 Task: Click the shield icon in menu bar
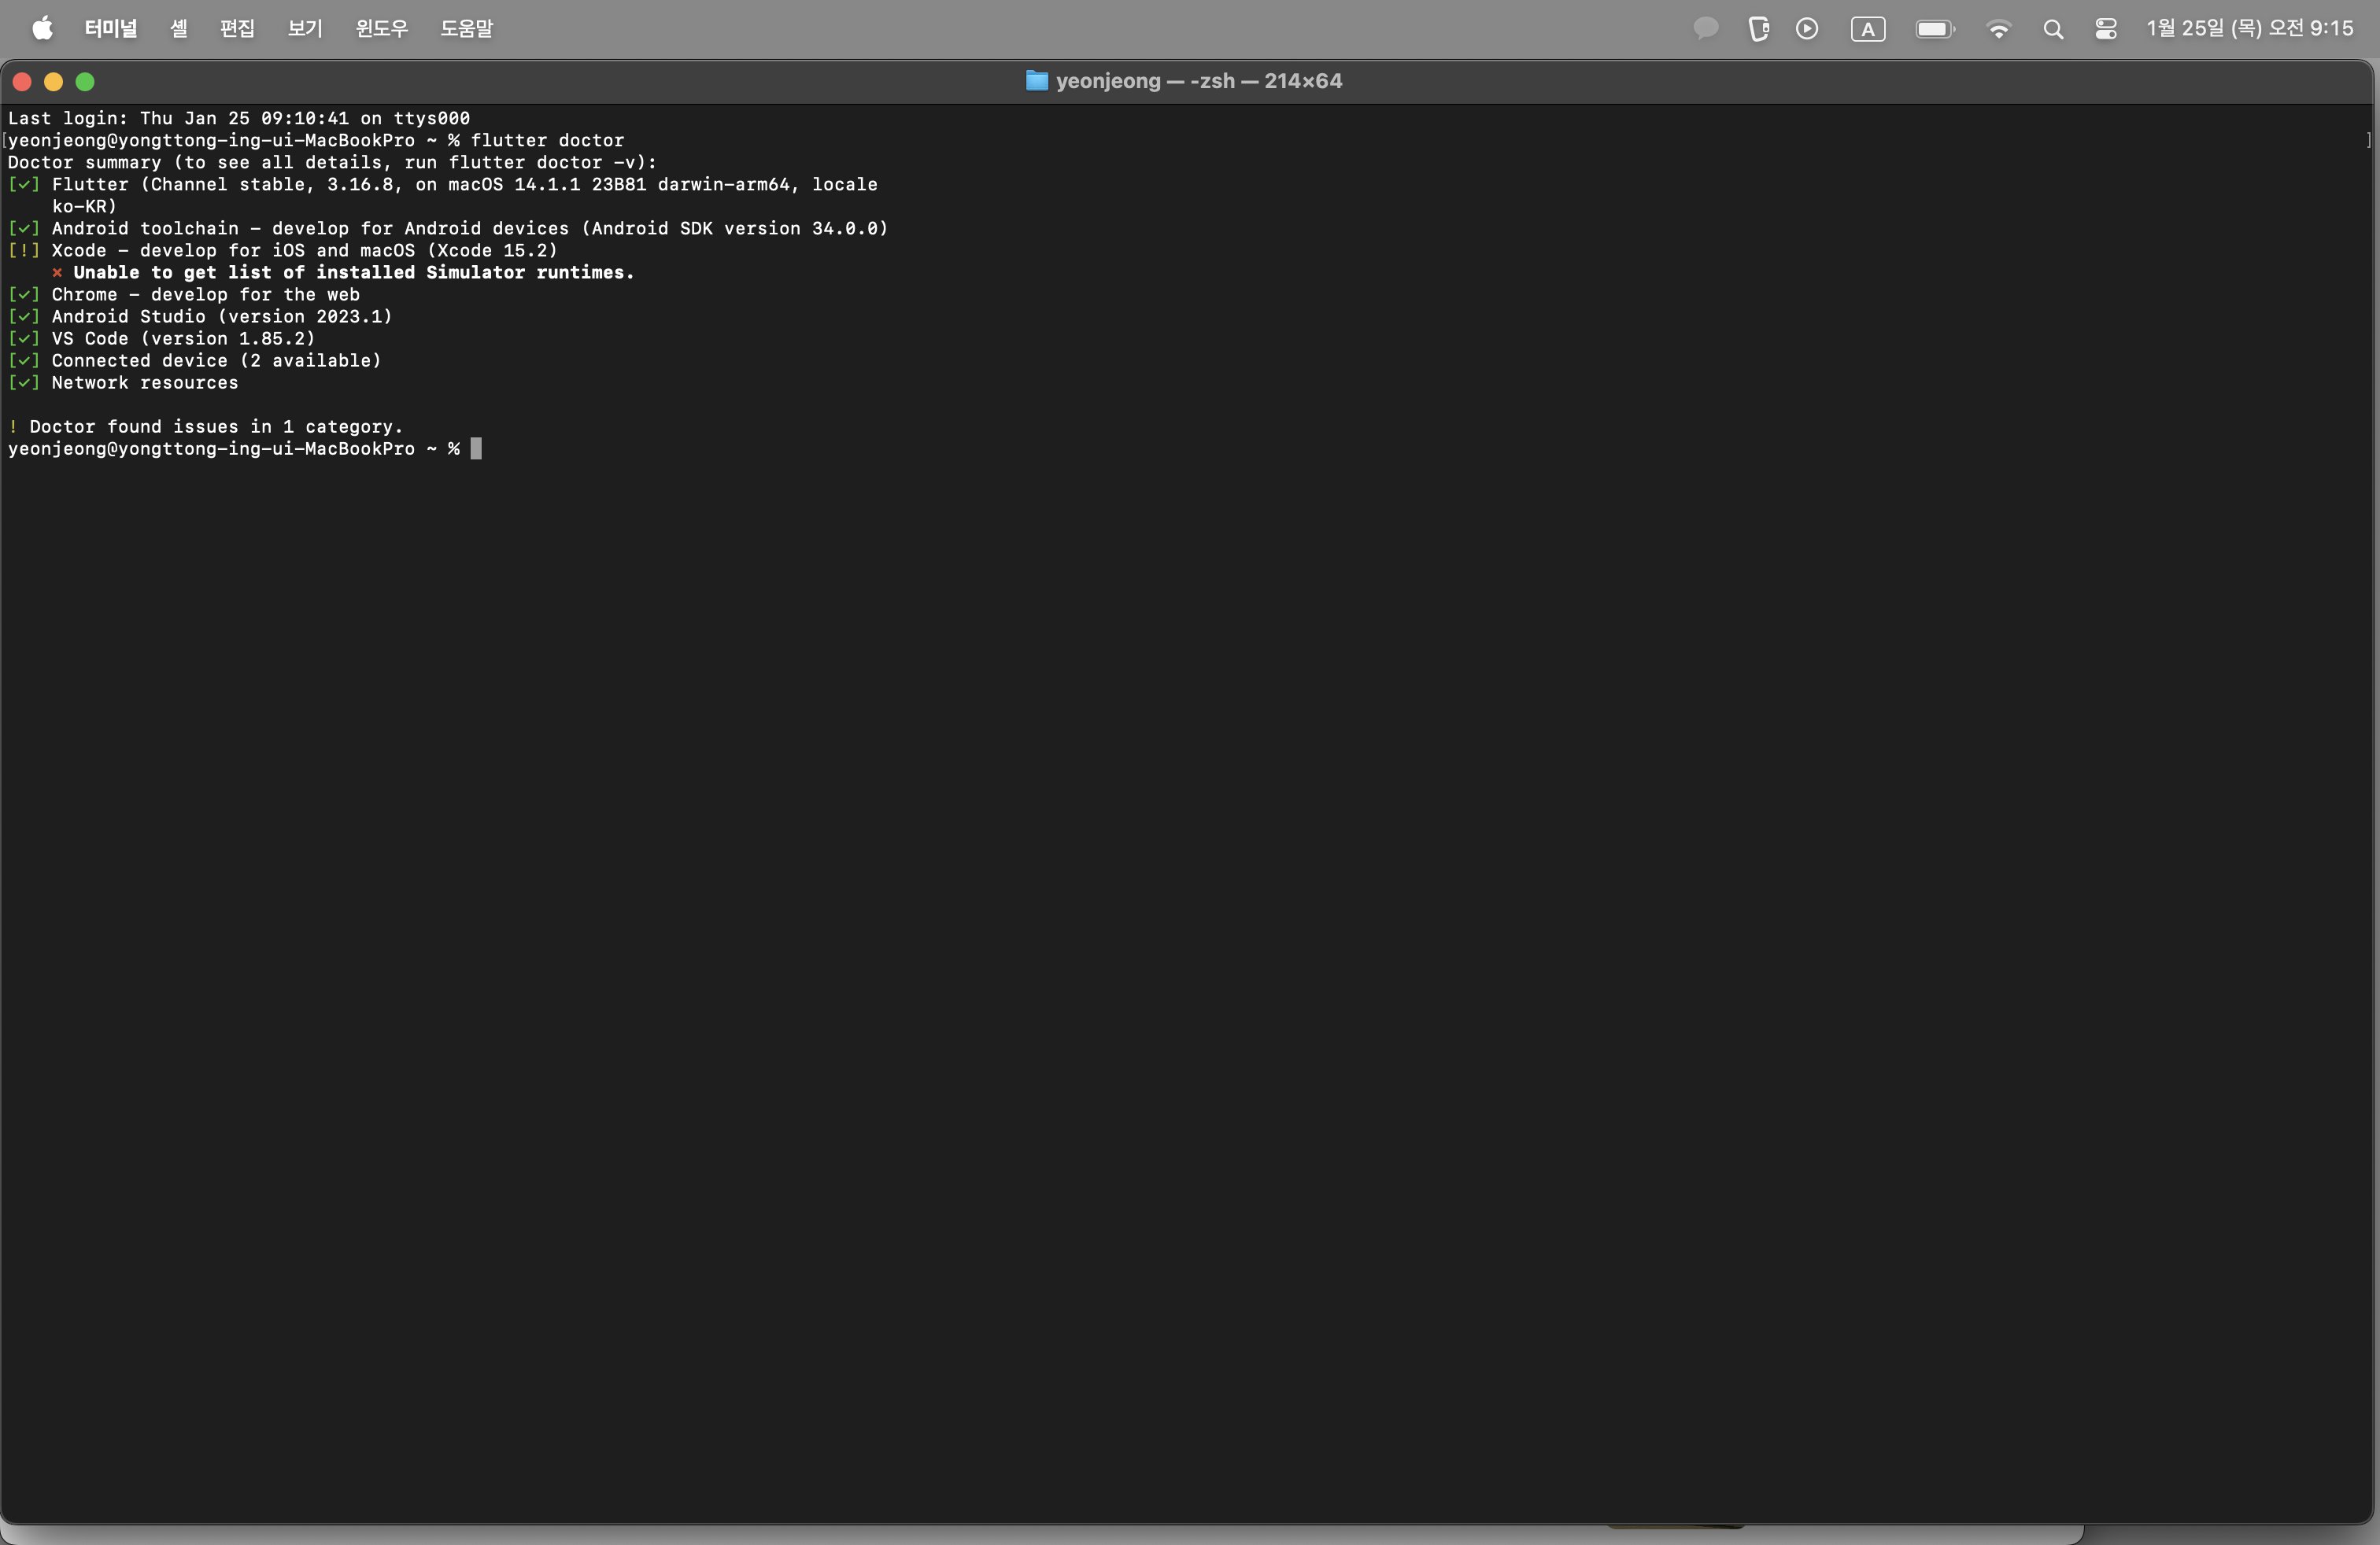point(1758,28)
